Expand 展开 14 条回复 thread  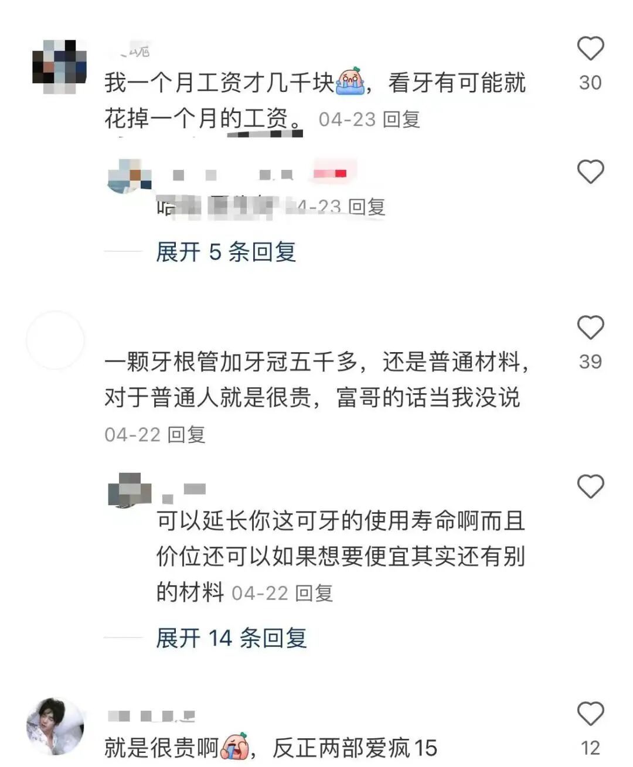point(231,638)
